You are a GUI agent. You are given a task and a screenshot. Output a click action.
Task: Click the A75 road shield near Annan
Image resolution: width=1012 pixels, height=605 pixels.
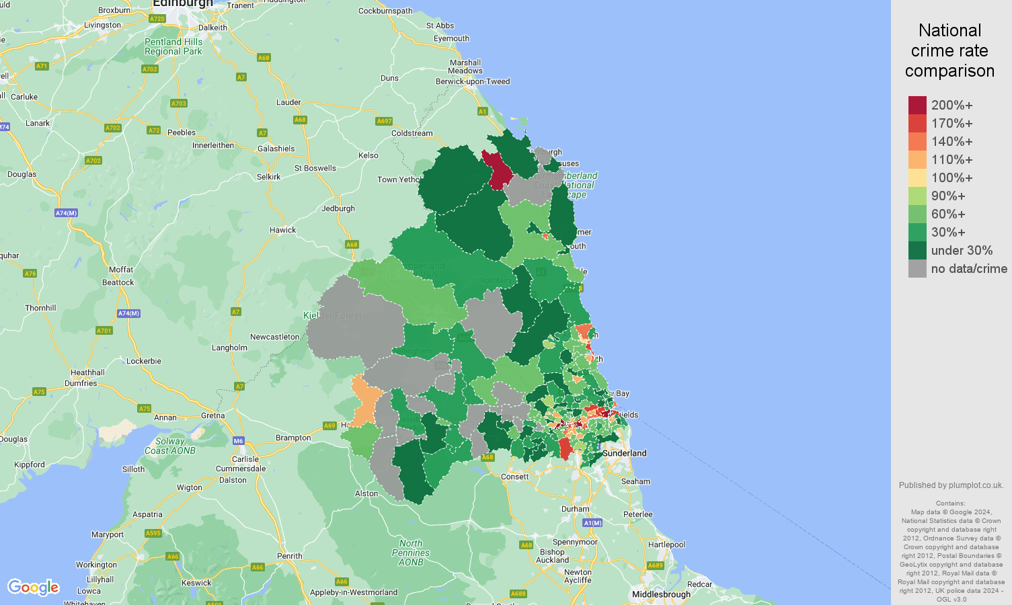(x=145, y=408)
